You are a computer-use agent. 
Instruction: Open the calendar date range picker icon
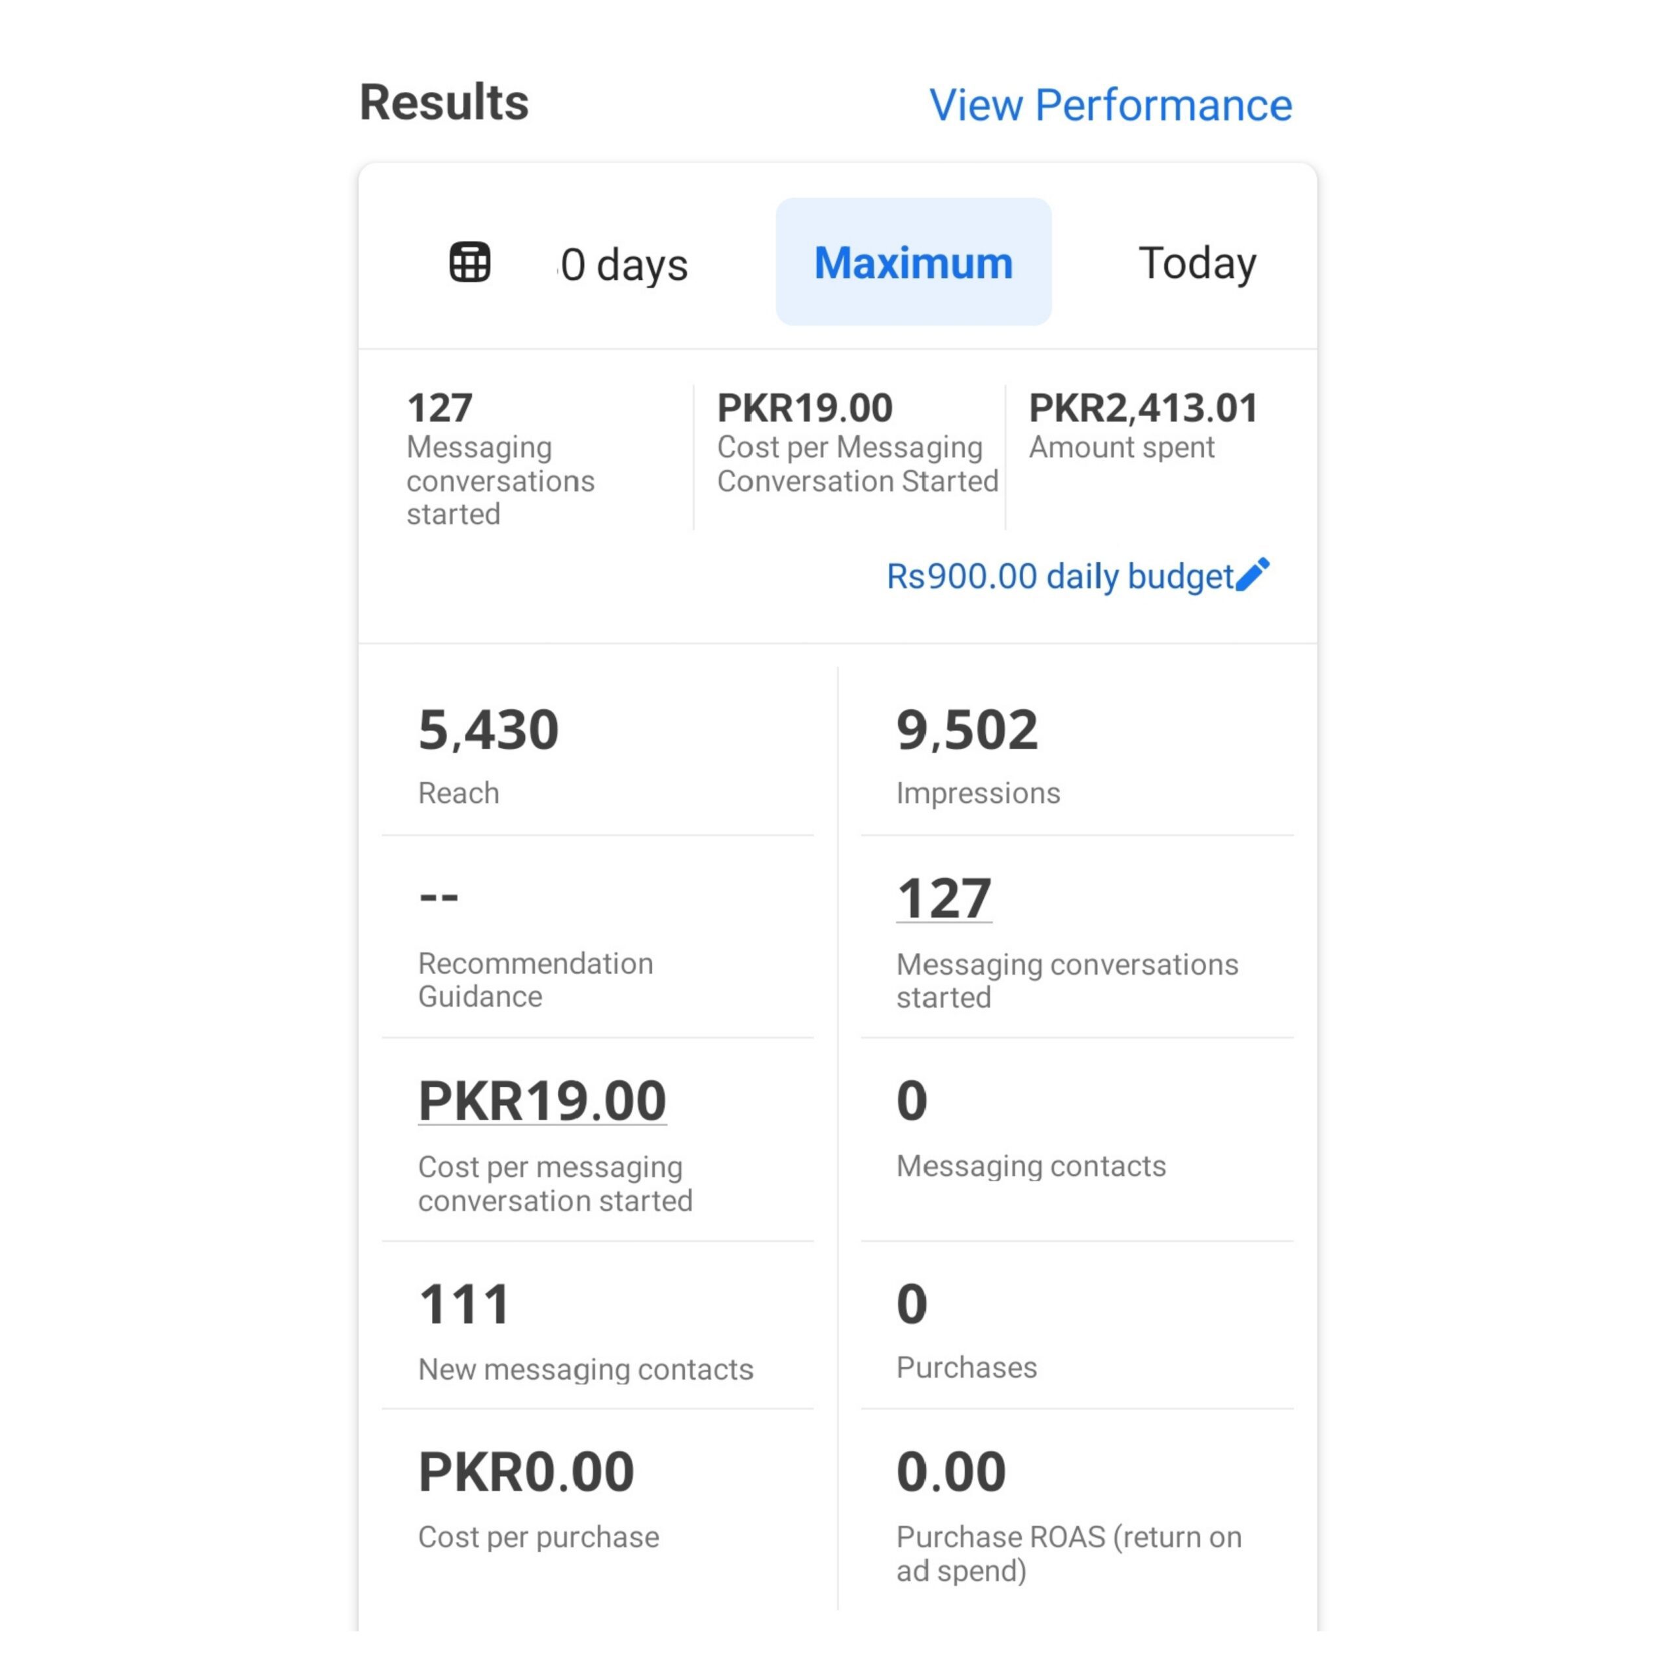(x=469, y=262)
